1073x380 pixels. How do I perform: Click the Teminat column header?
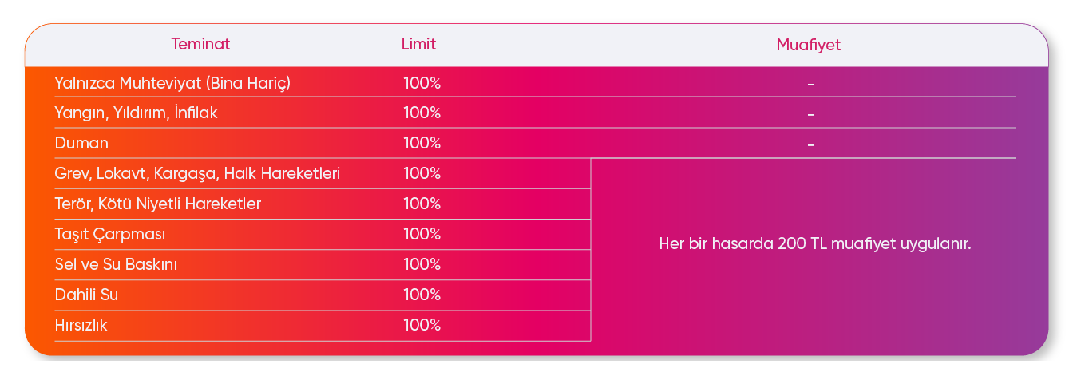200,45
